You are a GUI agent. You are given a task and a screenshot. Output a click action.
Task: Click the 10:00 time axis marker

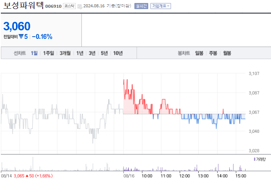(147, 176)
